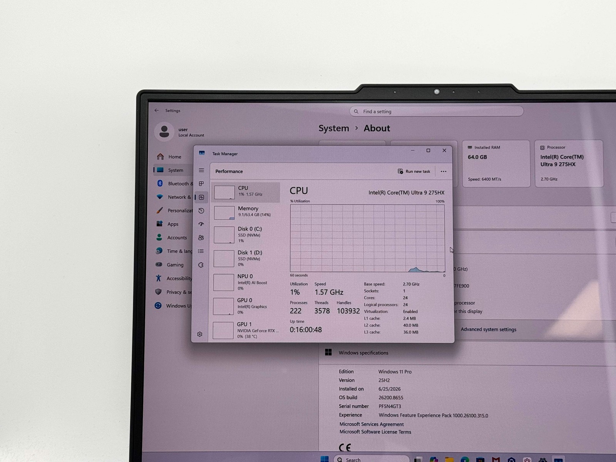Click the version value 25H2
Viewport: 616px width, 462px height.
(384, 380)
